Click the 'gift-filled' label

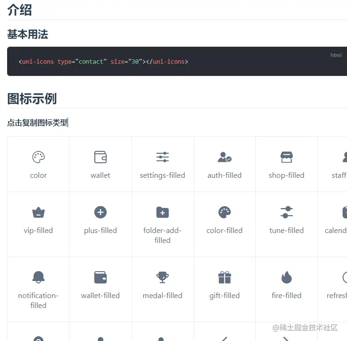pyautogui.click(x=225, y=296)
